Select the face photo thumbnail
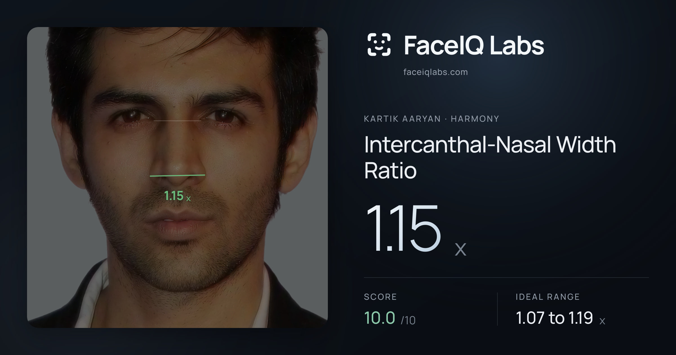 (x=177, y=177)
